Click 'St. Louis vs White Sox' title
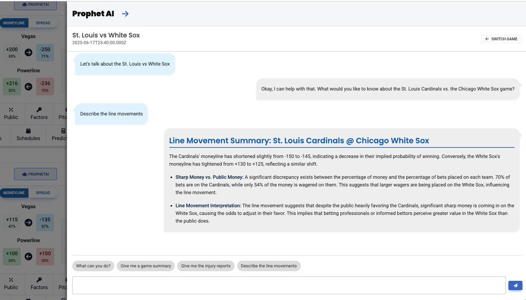The height and width of the screenshot is (300, 526). point(106,35)
